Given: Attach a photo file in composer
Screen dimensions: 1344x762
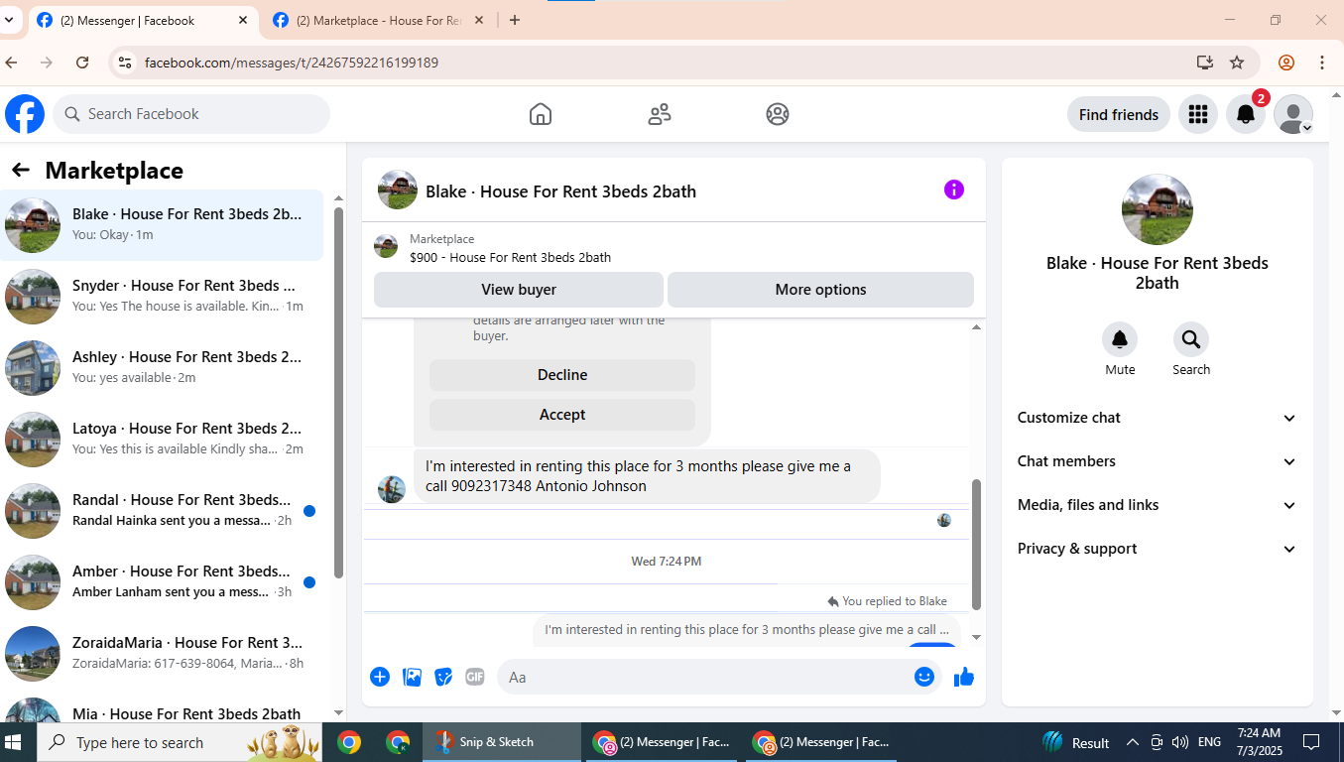Looking at the screenshot, I should coord(413,677).
